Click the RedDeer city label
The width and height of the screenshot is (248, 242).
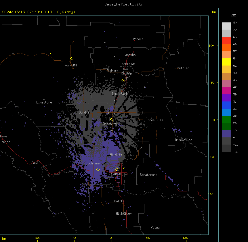click(x=127, y=73)
